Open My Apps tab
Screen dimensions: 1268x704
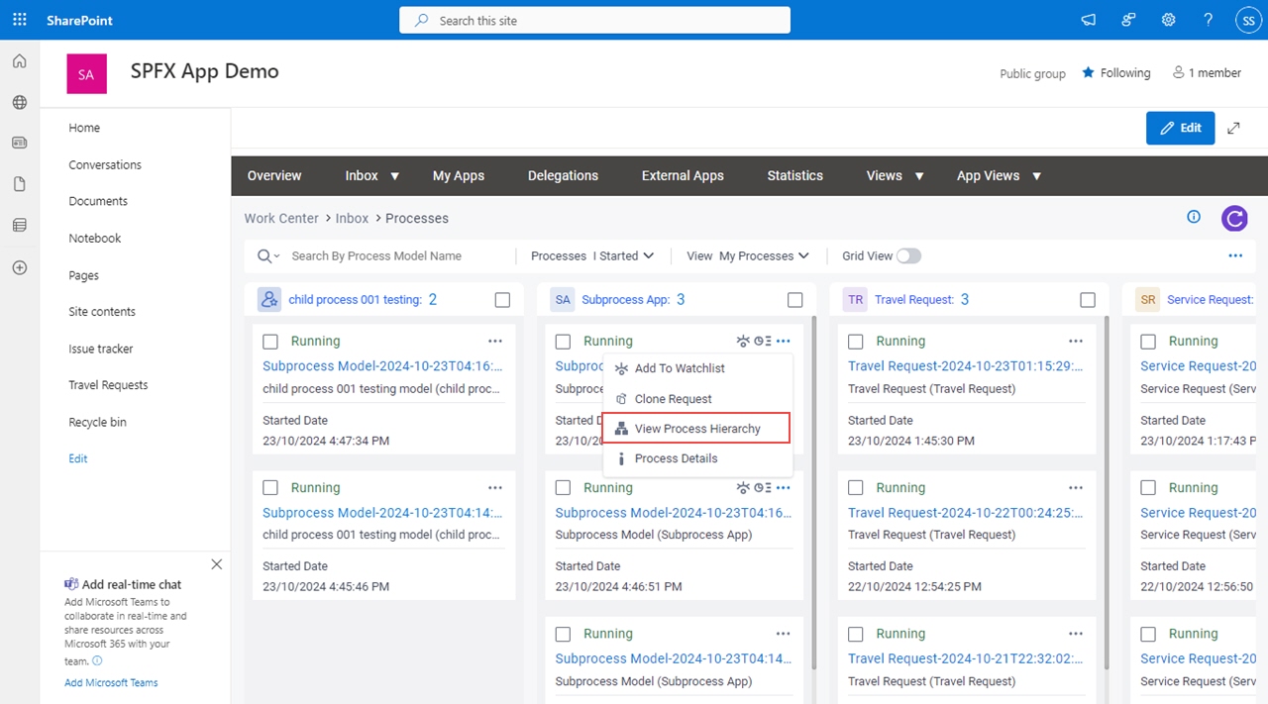(459, 175)
